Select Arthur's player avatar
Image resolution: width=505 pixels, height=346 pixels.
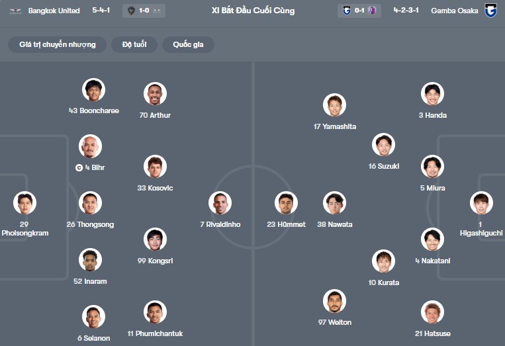155,94
